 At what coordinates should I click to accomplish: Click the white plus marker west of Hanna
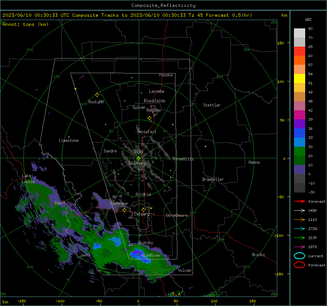pyautogui.click(x=205, y=146)
